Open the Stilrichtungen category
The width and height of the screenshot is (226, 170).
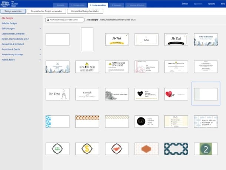(x=8, y=29)
